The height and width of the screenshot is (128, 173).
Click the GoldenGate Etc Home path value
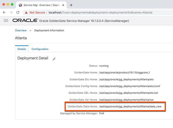pyautogui.click(x=127, y=79)
